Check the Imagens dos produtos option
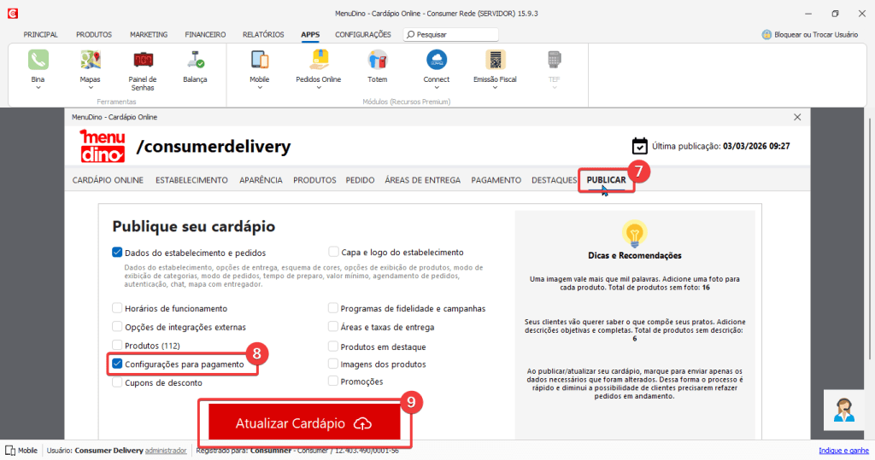Viewport: 875px width, 460px height. [x=333, y=364]
